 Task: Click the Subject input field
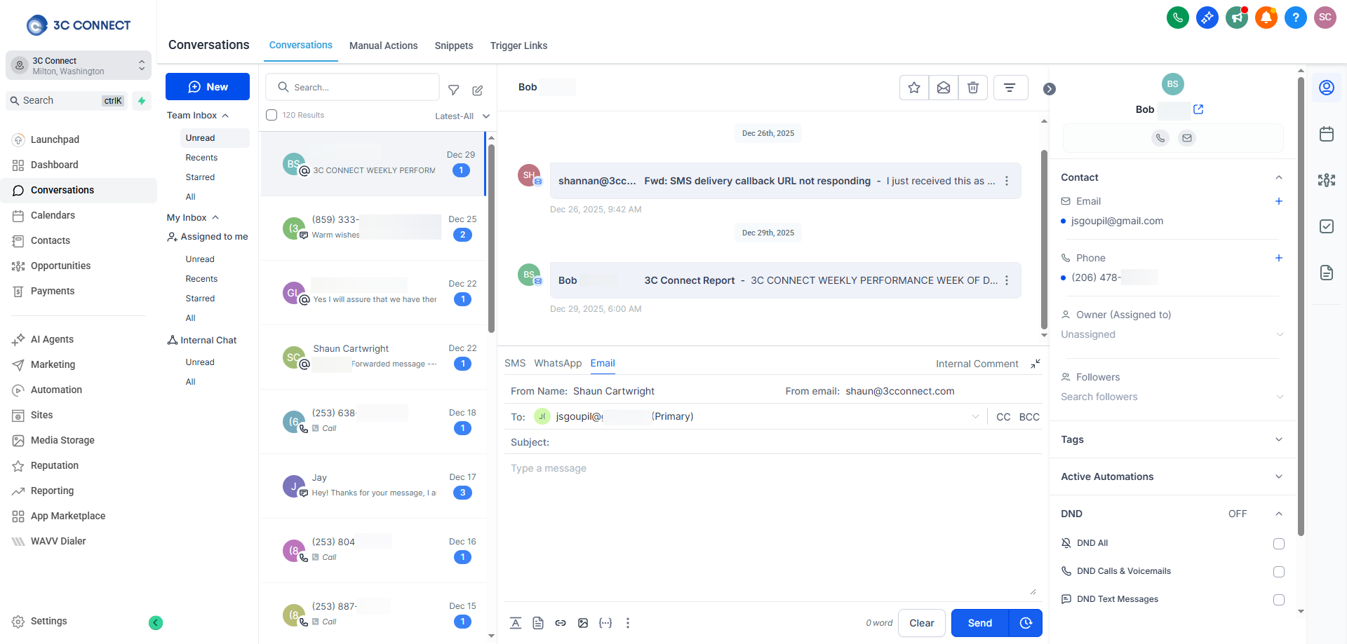pos(793,442)
